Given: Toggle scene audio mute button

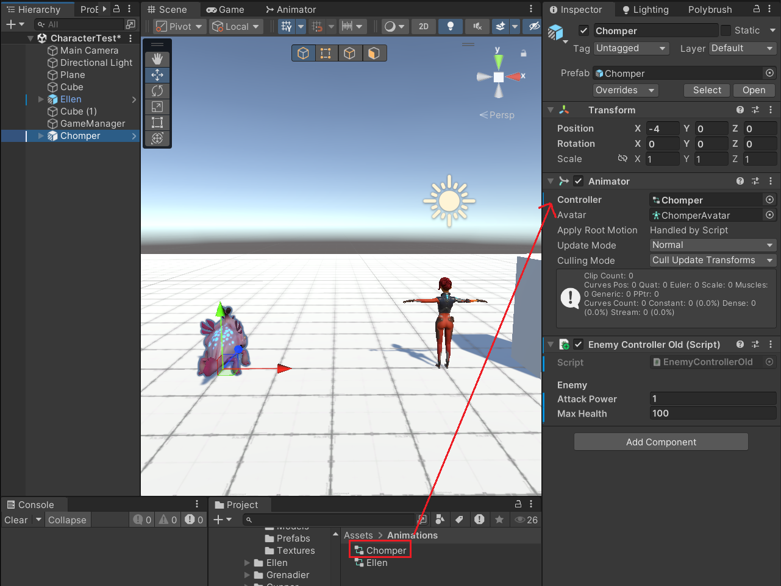Looking at the screenshot, I should (x=477, y=26).
